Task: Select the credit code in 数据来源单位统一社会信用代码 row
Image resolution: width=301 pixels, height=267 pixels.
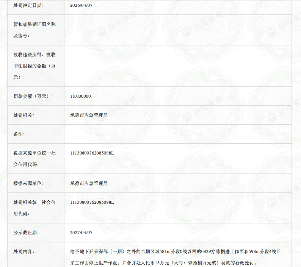Action: click(92, 153)
